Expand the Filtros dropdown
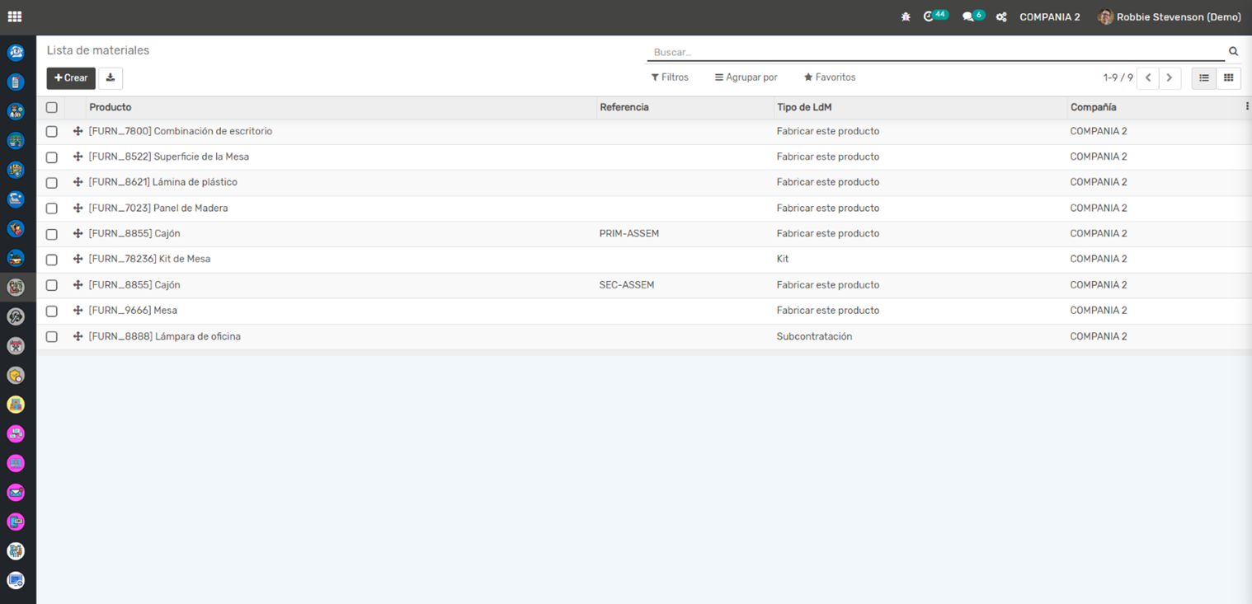The width and height of the screenshot is (1252, 604). point(670,77)
